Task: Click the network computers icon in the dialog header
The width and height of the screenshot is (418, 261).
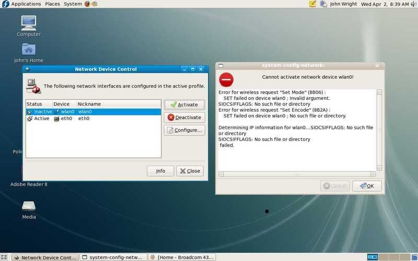Action: pyautogui.click(x=33, y=86)
